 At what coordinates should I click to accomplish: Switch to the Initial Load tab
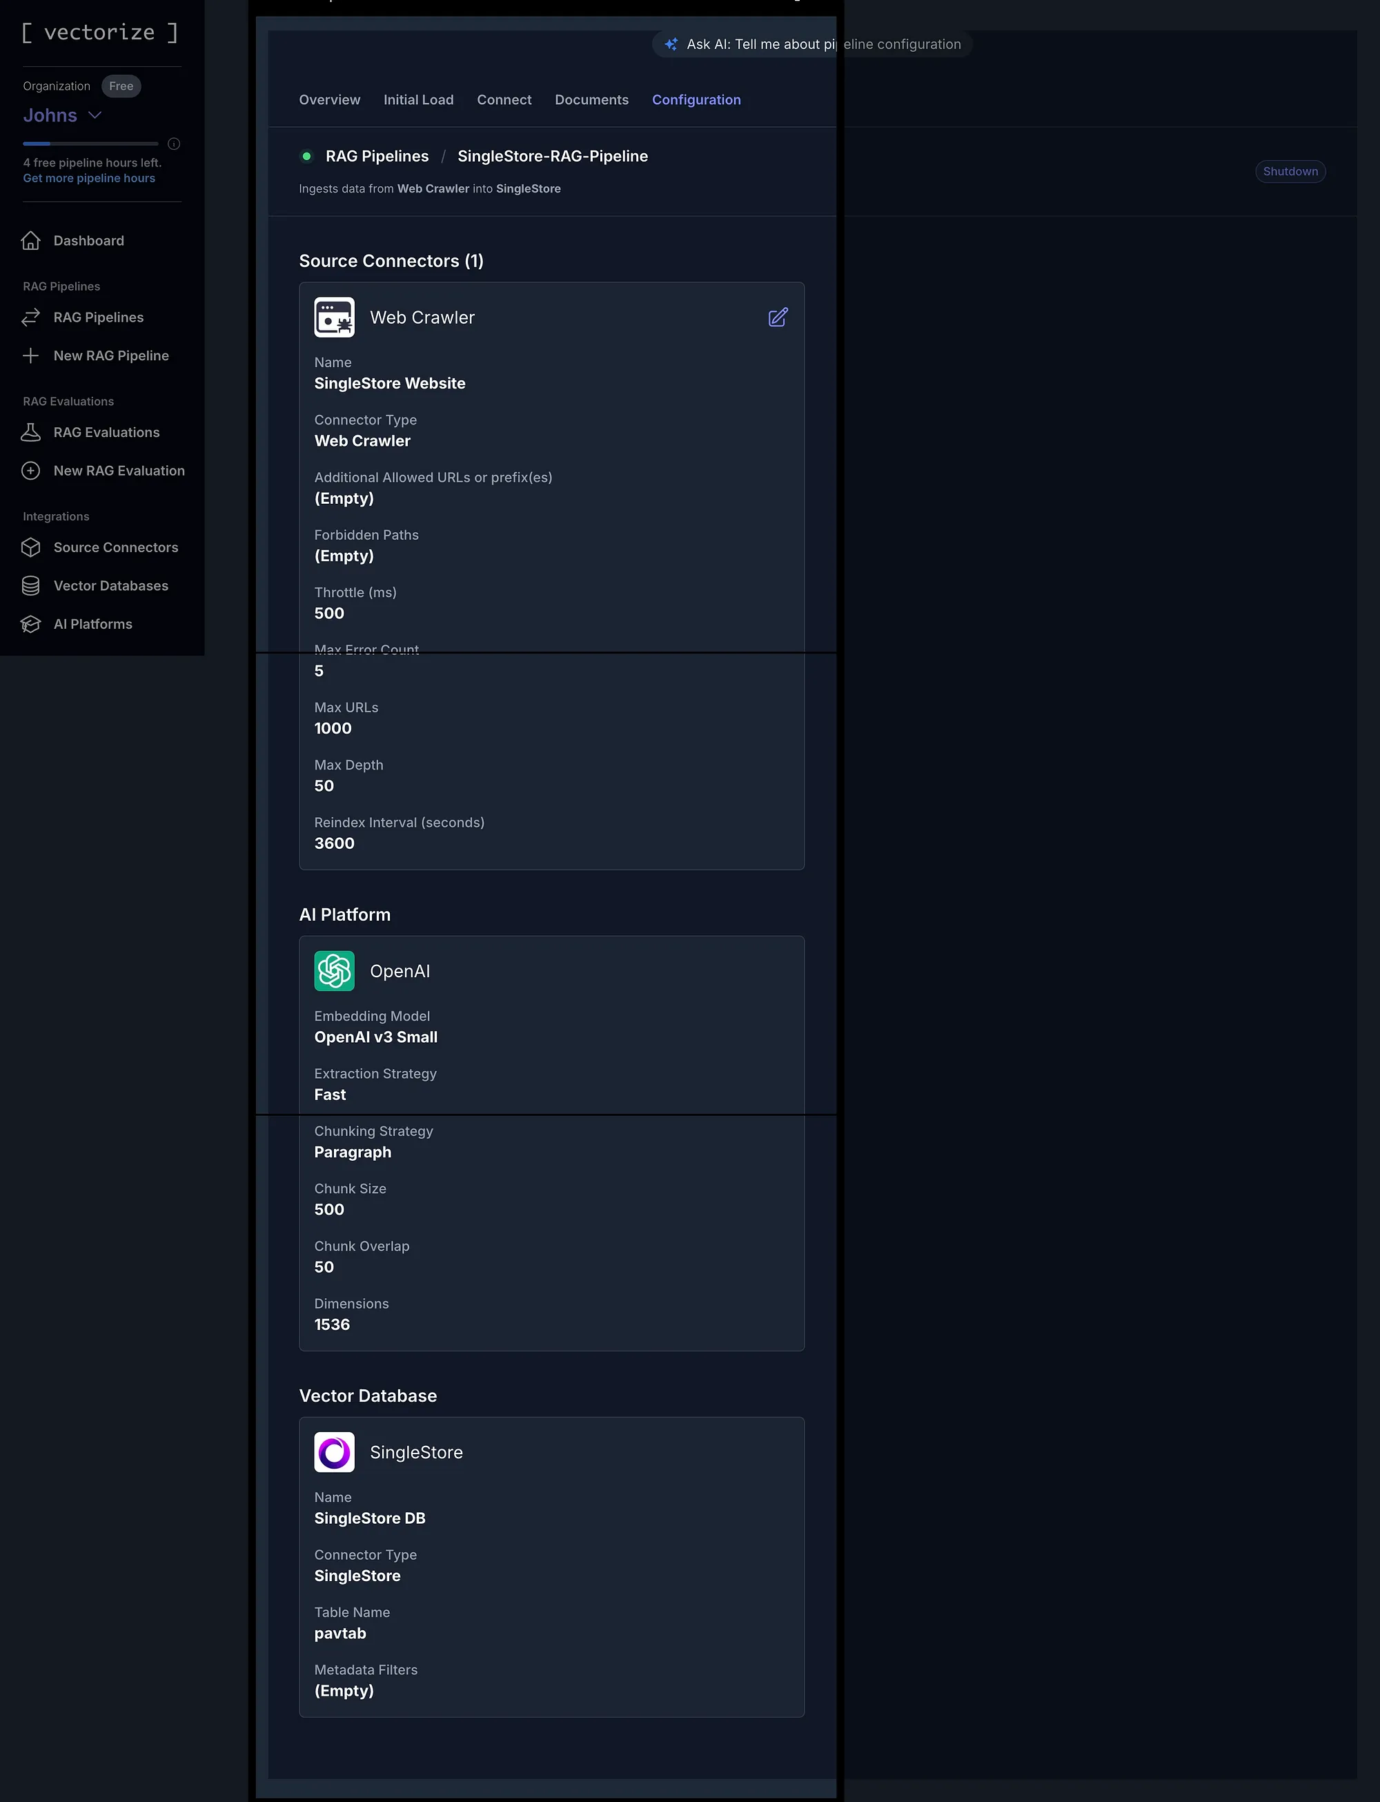[418, 99]
